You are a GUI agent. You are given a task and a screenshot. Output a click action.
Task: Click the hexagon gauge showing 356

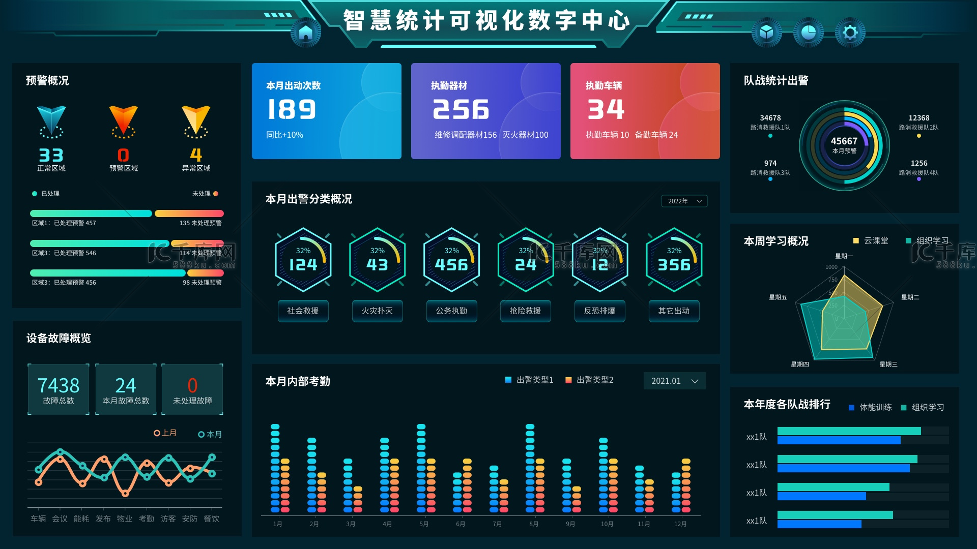click(674, 260)
